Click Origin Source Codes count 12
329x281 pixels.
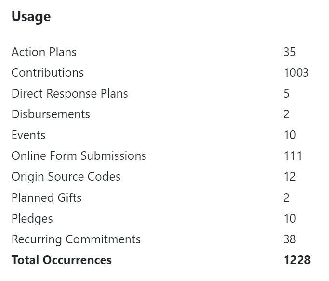[x=290, y=176]
